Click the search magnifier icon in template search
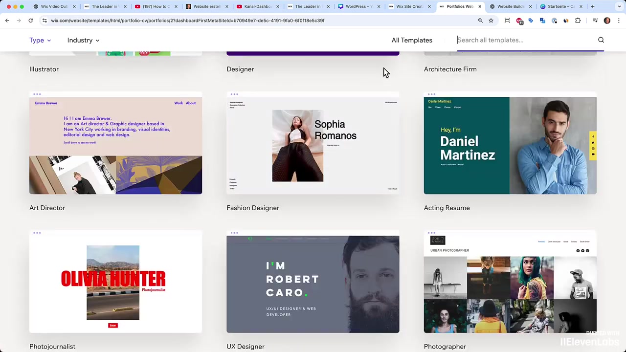 tap(601, 40)
